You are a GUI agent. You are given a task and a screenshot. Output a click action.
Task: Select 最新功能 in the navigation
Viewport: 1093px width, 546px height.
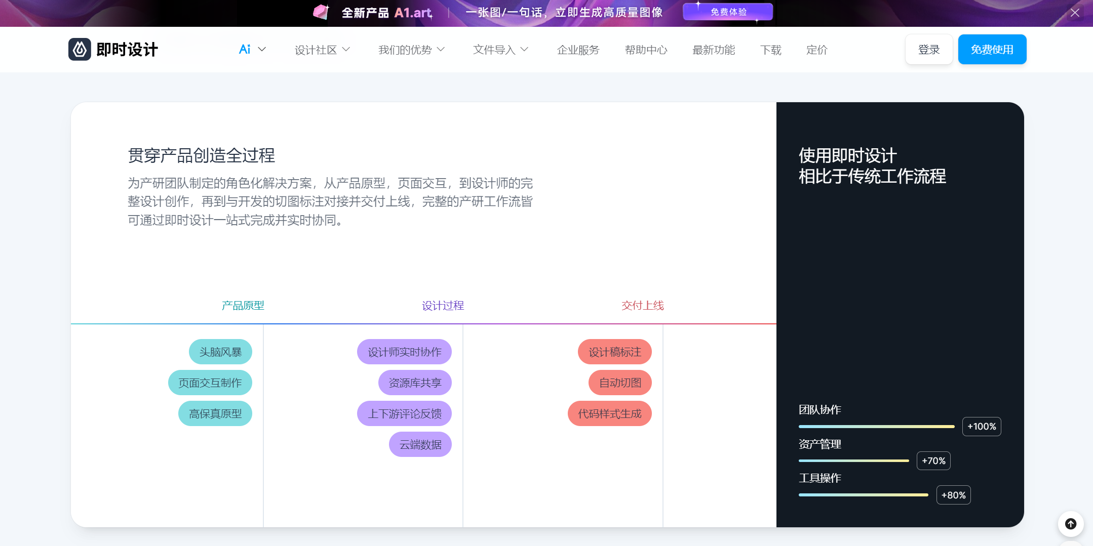(x=714, y=50)
